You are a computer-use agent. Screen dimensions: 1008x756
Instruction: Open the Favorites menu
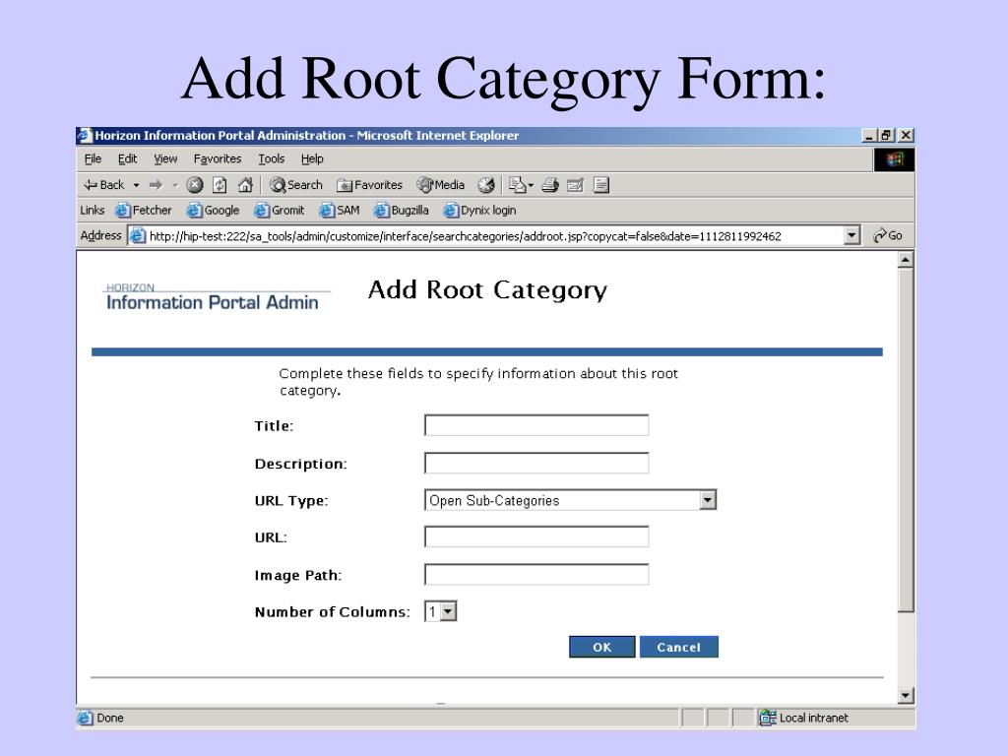point(218,158)
